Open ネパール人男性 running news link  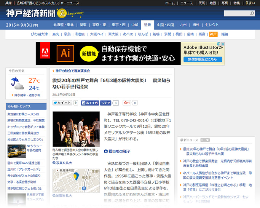coord(217,175)
